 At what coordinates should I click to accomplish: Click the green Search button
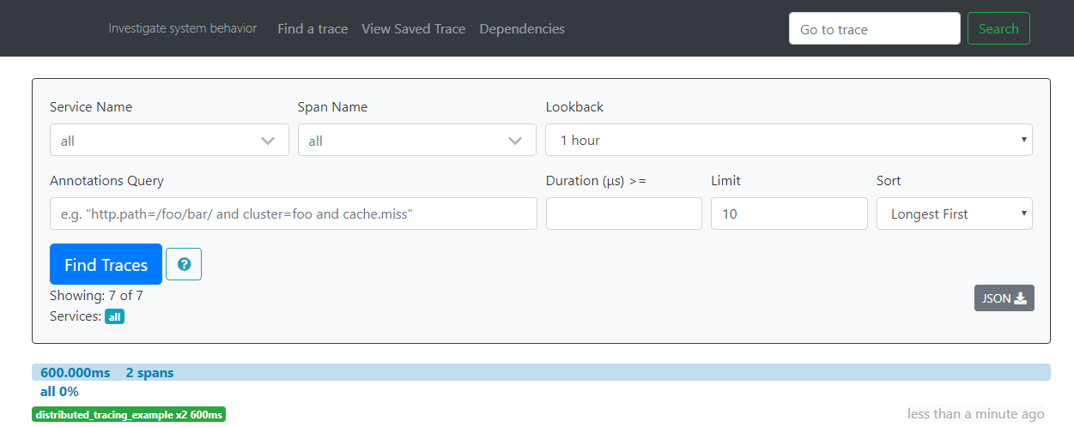[998, 29]
